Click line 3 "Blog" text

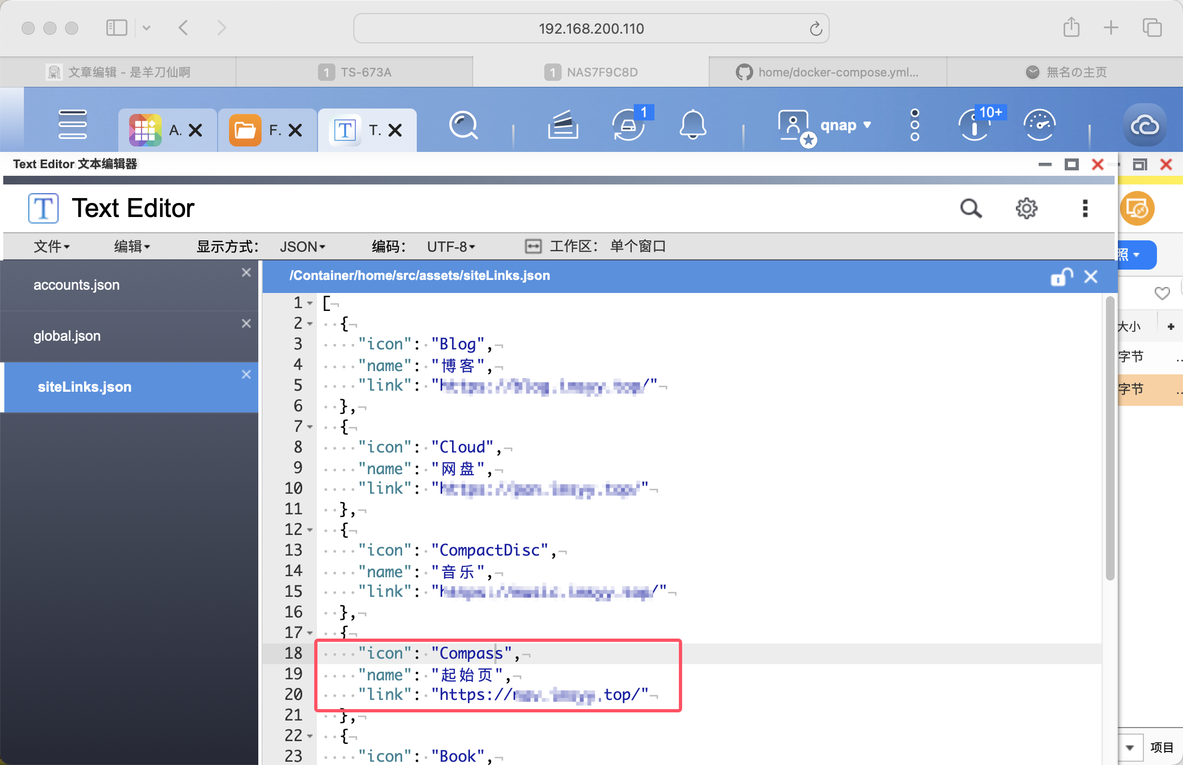(457, 345)
